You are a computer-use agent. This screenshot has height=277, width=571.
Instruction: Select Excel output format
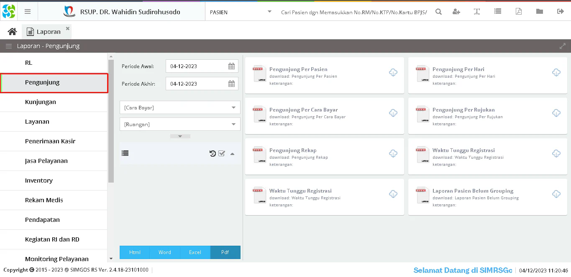(195, 252)
